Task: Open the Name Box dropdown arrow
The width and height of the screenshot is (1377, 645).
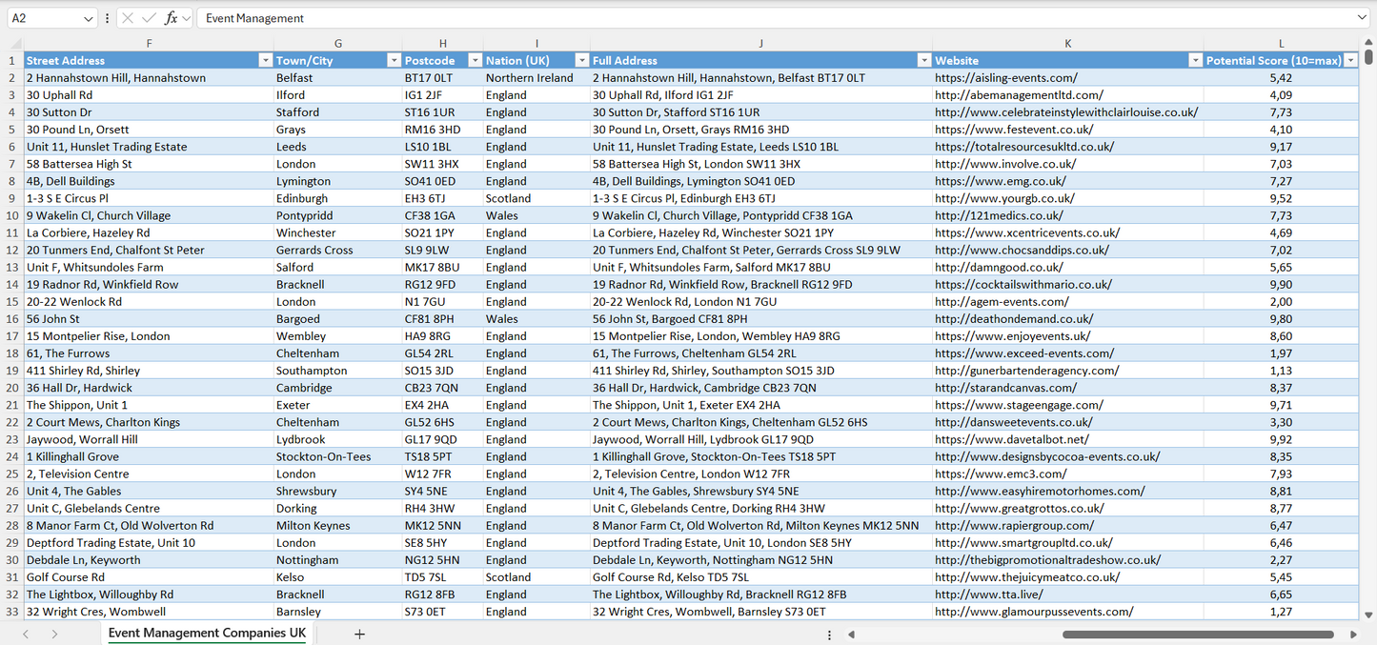Action: (86, 17)
